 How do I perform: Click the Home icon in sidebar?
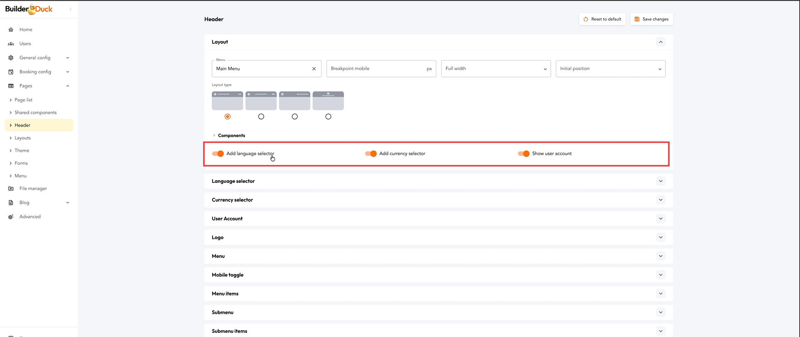[x=11, y=30]
